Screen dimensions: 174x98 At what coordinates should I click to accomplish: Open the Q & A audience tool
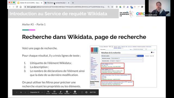(48, 92)
